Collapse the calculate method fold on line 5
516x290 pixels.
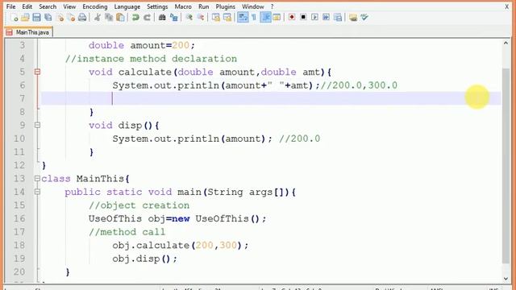point(38,72)
